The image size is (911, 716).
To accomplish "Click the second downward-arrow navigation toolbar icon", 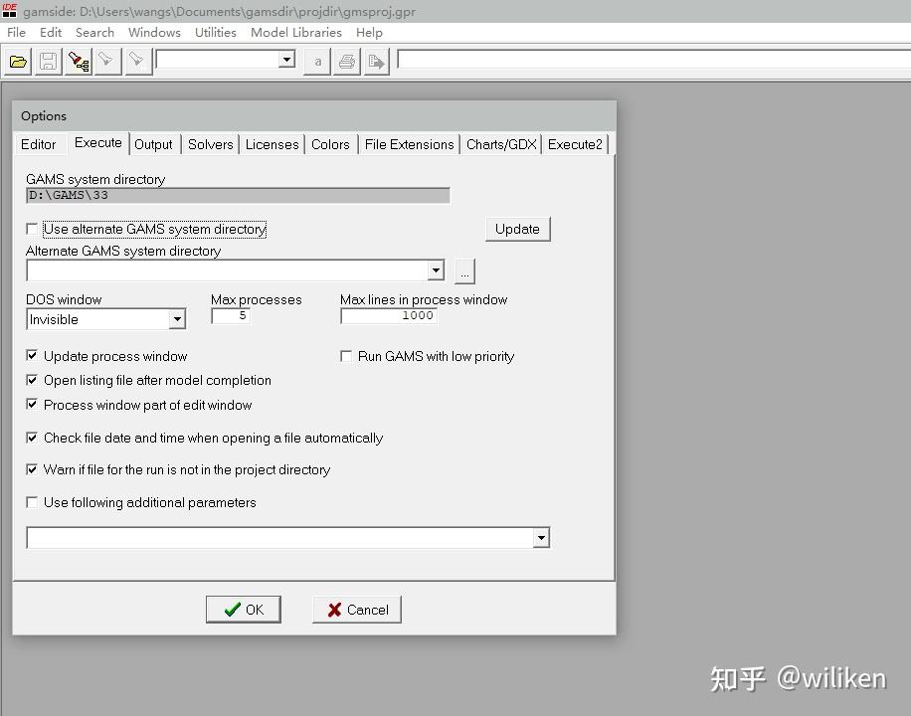I will point(136,61).
